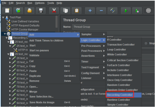Save the test plan with floppy icon
The width and height of the screenshot is (155, 107).
pos(41,11)
